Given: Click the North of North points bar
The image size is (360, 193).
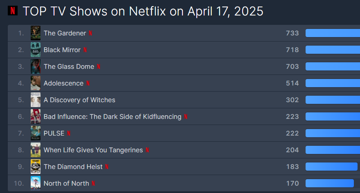Looking at the screenshot, I should [x=329, y=184].
